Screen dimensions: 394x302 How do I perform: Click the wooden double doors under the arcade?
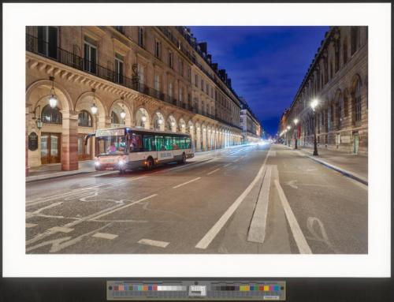[50, 148]
